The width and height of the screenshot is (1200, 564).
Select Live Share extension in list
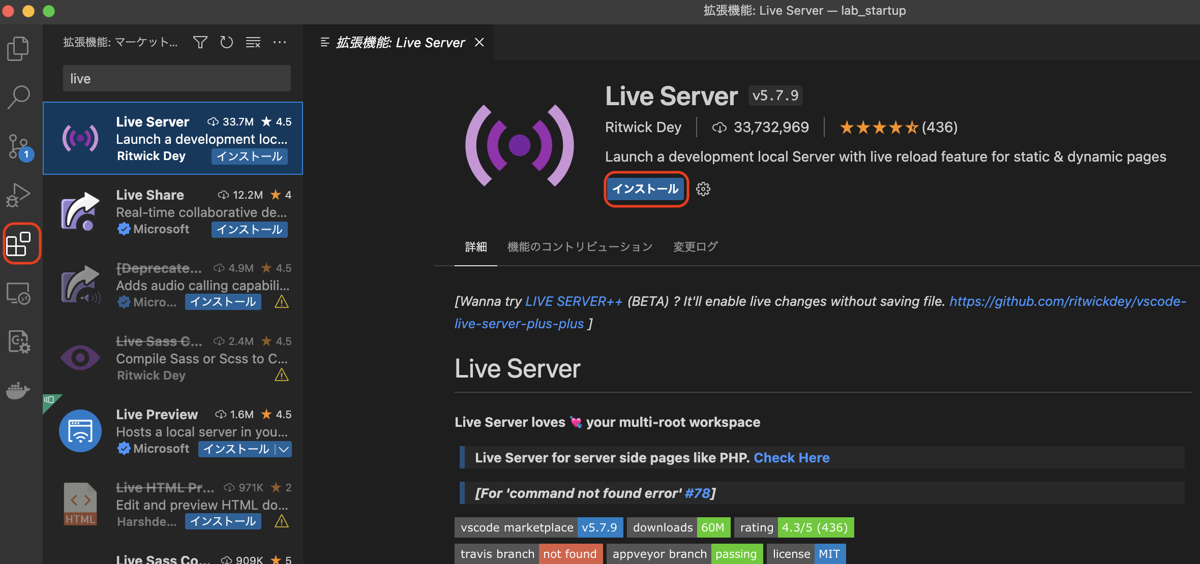(x=173, y=211)
